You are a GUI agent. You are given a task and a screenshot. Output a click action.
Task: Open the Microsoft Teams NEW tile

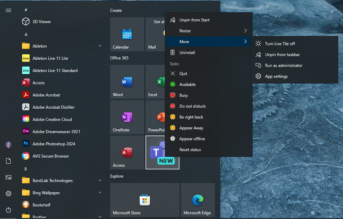click(x=162, y=152)
